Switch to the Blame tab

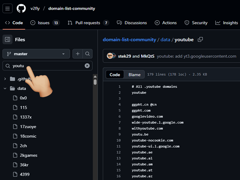(134, 74)
